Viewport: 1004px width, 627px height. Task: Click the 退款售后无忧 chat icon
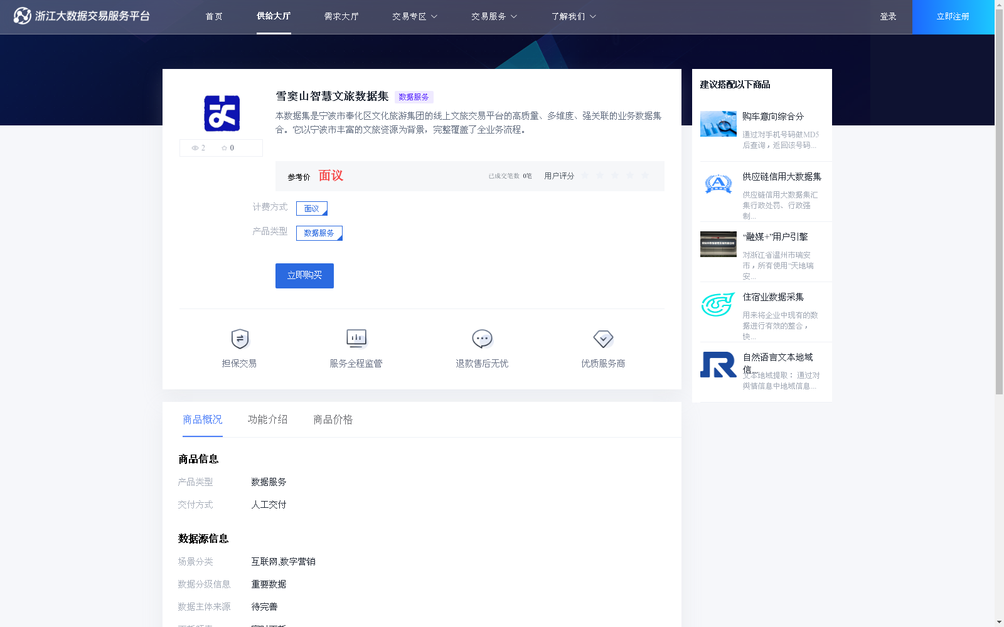[x=482, y=339]
